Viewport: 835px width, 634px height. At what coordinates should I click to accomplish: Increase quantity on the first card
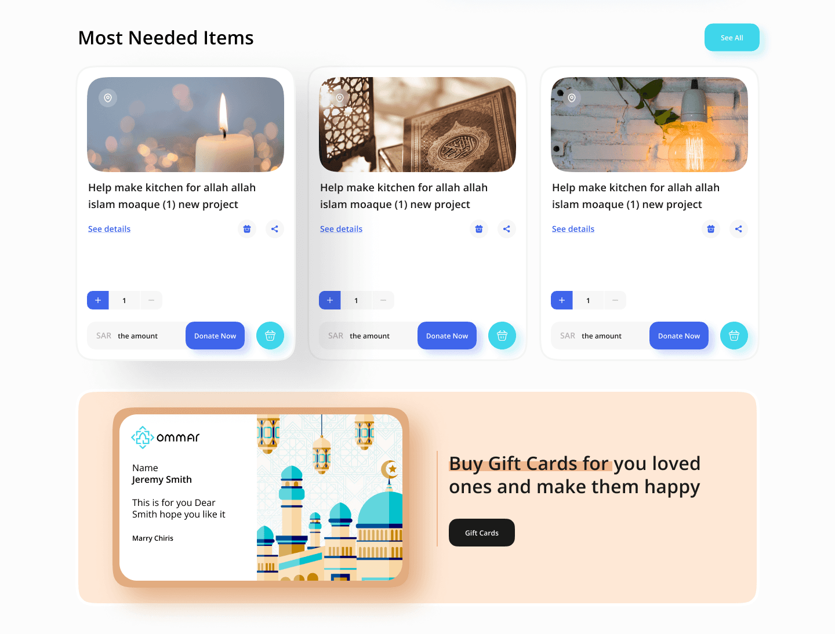point(98,300)
